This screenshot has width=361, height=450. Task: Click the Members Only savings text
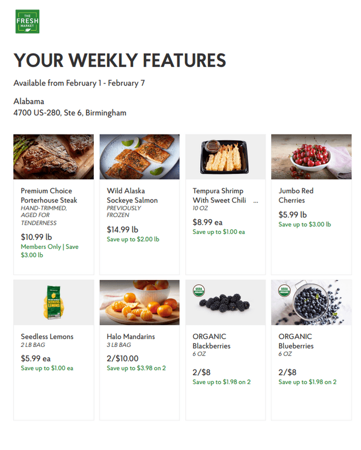[50, 251]
